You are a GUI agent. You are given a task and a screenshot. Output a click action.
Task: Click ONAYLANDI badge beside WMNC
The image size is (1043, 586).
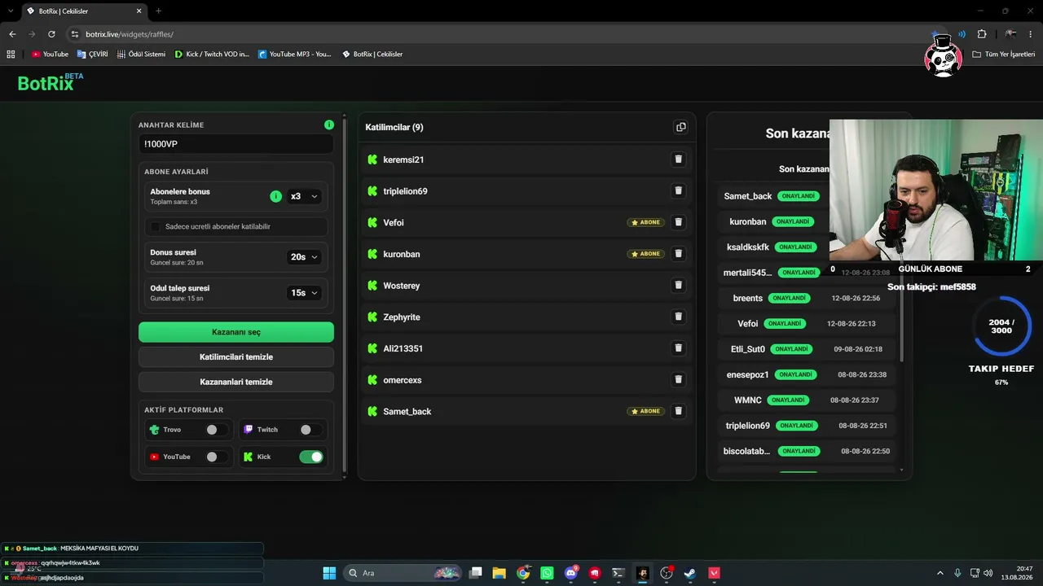[x=788, y=400]
